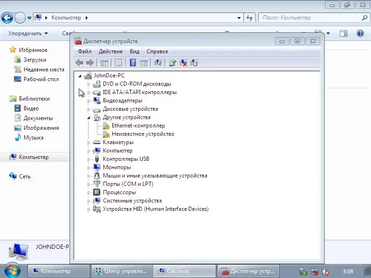The width and height of the screenshot is (371, 278).
Task: Open the Упорядочить dropdown in Explorer
Action: click(28, 33)
